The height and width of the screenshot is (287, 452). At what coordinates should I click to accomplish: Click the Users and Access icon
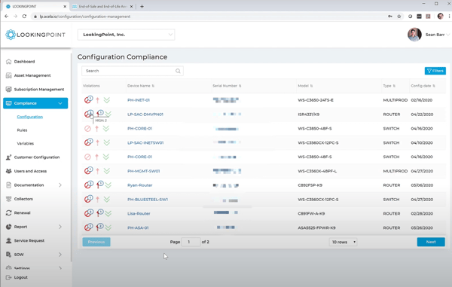tap(8, 171)
